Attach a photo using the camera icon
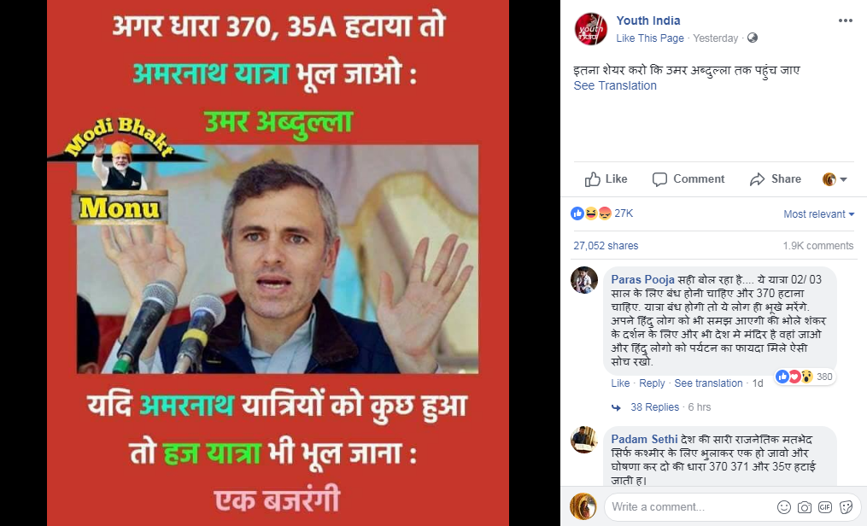The image size is (867, 526). (805, 506)
